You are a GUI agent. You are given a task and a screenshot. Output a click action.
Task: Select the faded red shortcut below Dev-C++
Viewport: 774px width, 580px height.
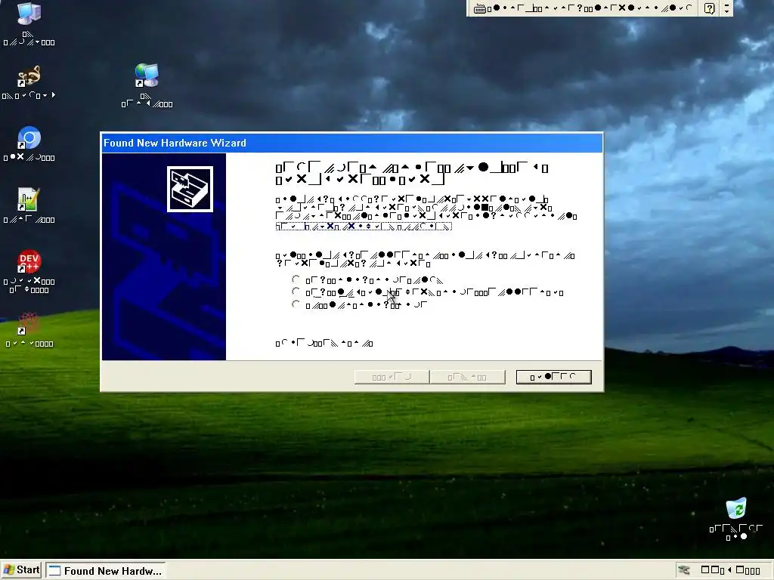(x=29, y=323)
